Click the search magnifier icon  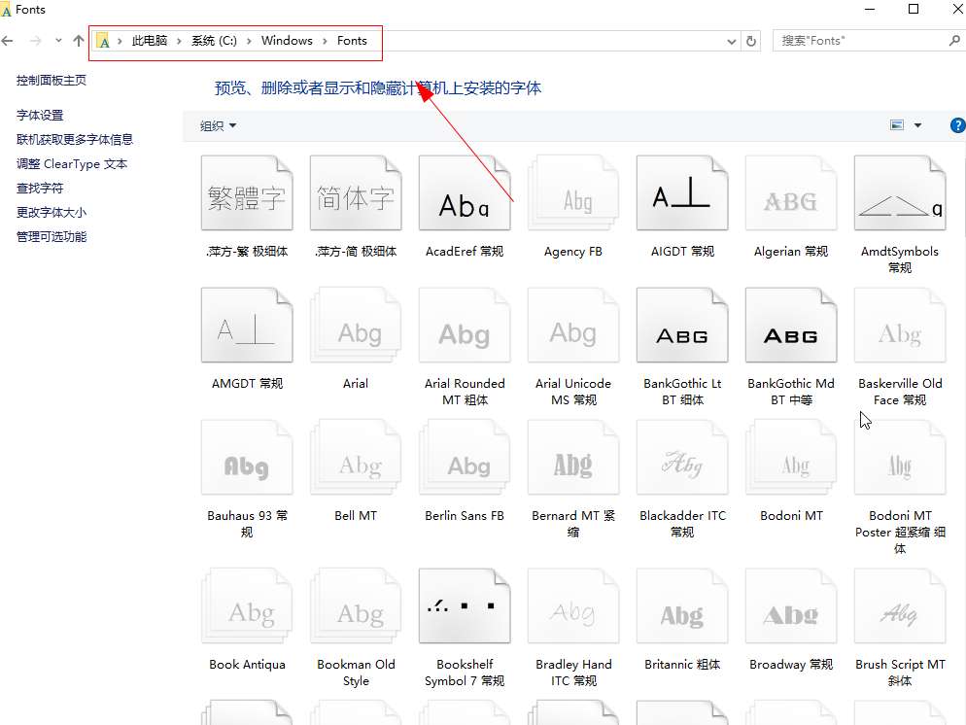coord(954,41)
